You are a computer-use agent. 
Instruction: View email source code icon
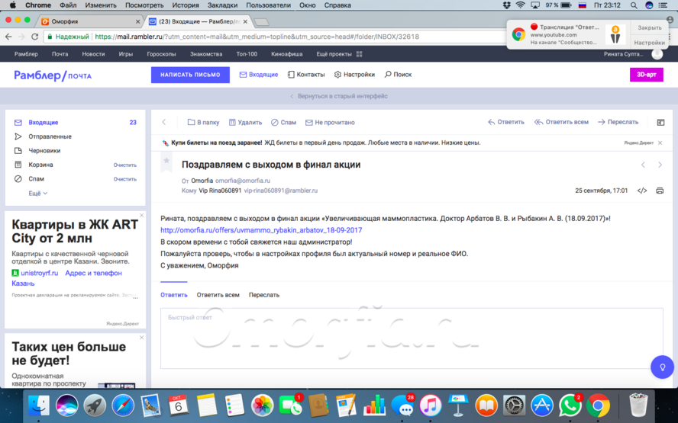(642, 191)
